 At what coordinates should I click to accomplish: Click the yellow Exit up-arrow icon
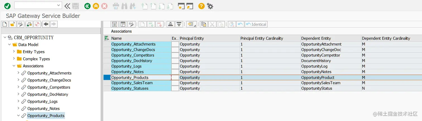96,6
